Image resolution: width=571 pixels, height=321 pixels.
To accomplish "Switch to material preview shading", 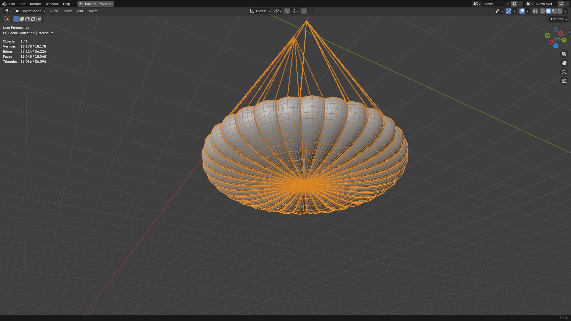I will [x=554, y=11].
